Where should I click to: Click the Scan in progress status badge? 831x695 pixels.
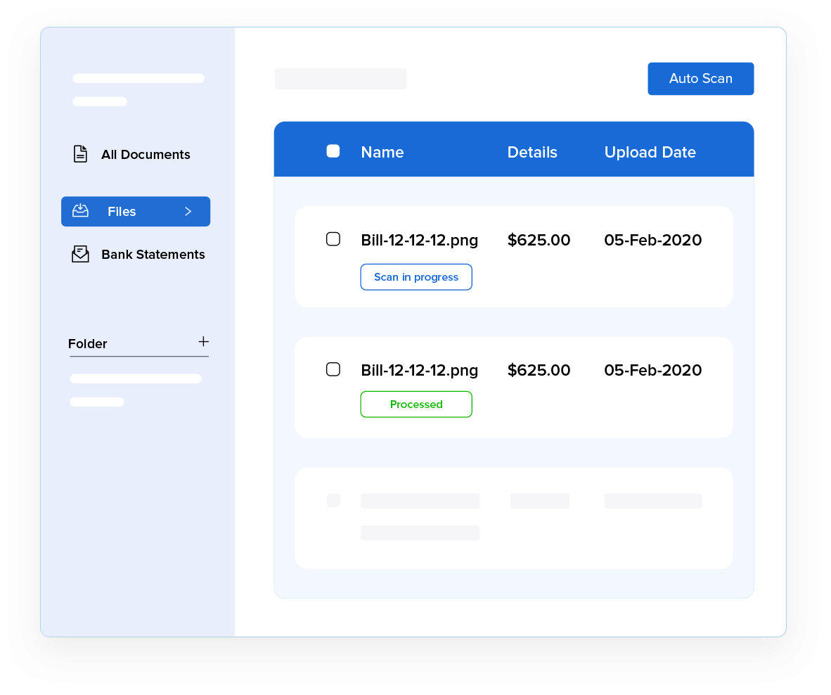tap(416, 276)
